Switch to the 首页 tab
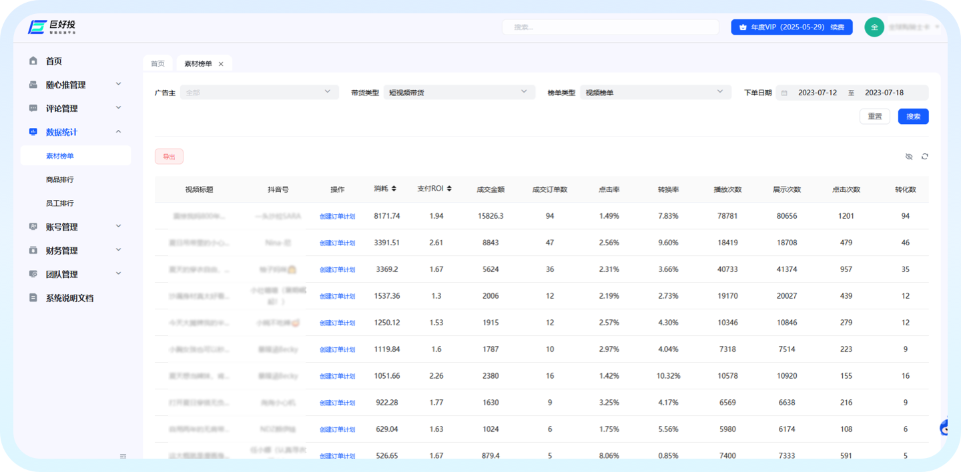Viewport: 961px width, 472px height. pos(157,64)
